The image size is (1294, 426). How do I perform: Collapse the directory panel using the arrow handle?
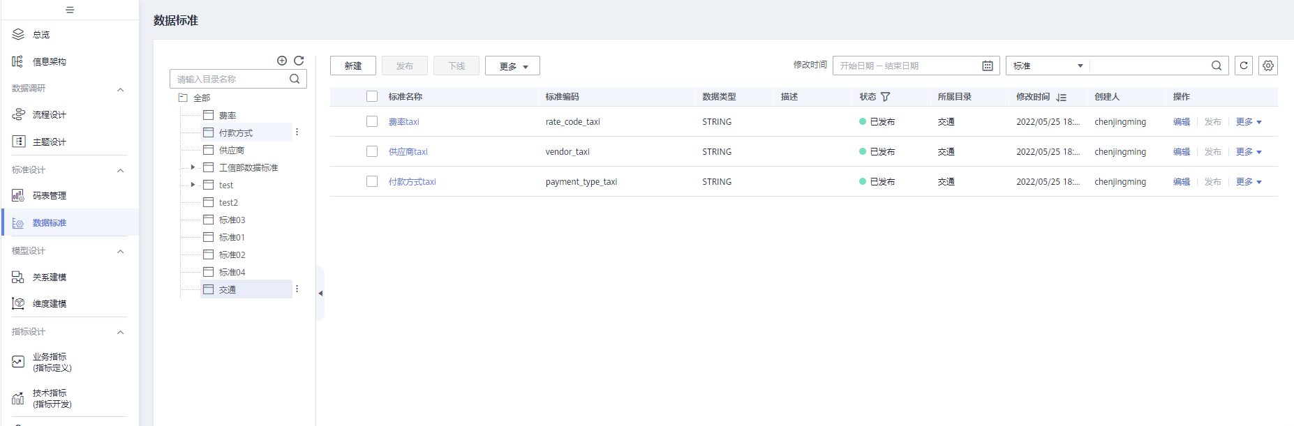coord(320,294)
